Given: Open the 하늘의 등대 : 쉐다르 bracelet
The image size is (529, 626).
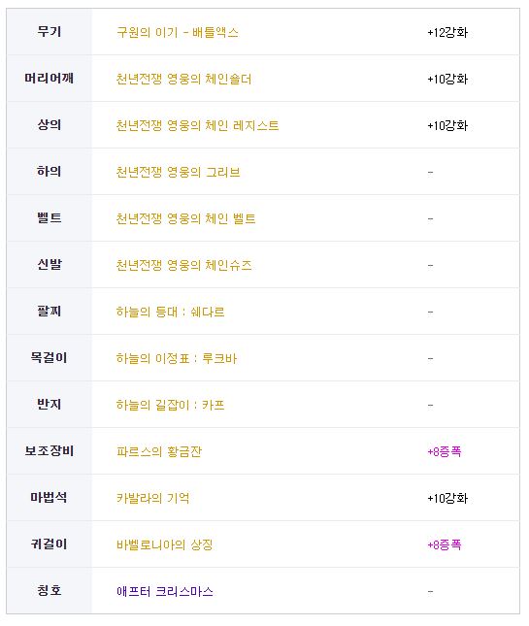Looking at the screenshot, I should (x=170, y=312).
